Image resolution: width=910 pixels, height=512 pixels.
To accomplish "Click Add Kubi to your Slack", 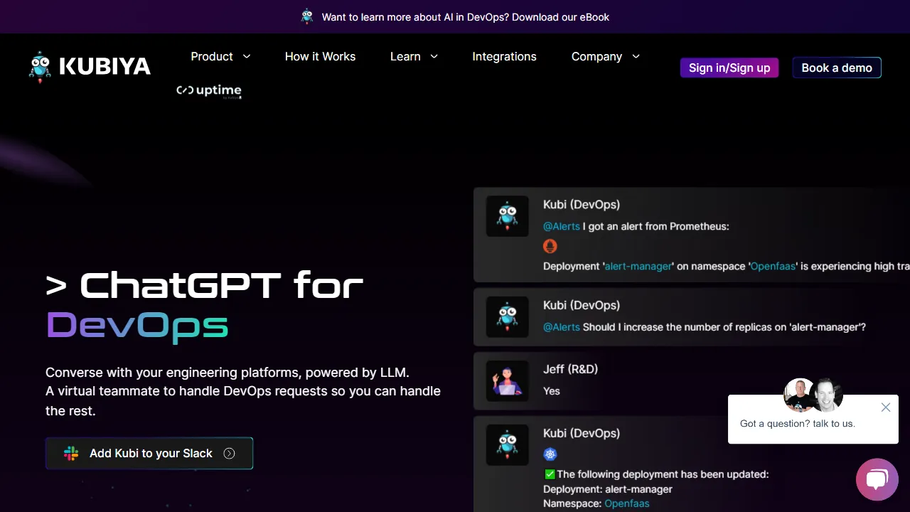I will coord(149,453).
